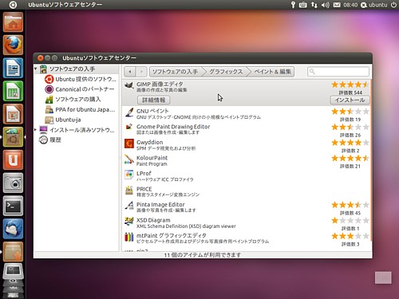Click the Ubuntu Dash home button
This screenshot has height=299, width=399.
point(13,5)
